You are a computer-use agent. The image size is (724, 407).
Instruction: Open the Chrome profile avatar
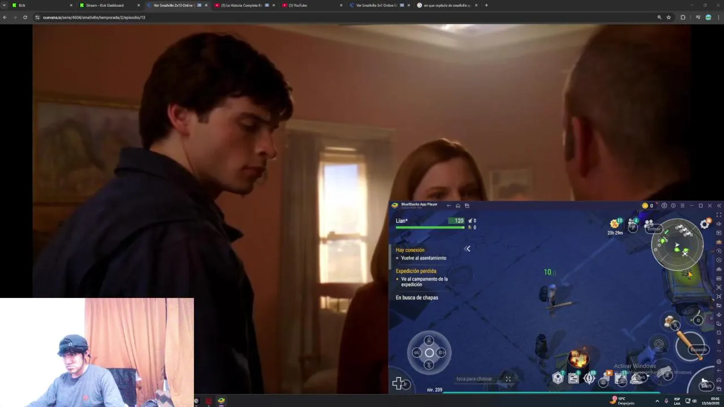(708, 18)
